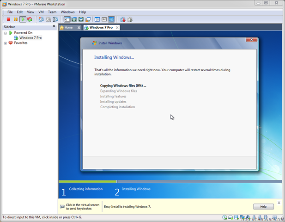The image size is (285, 222).
Task: Toggle the Show Sidebar toolbar button
Action: tap(67, 19)
